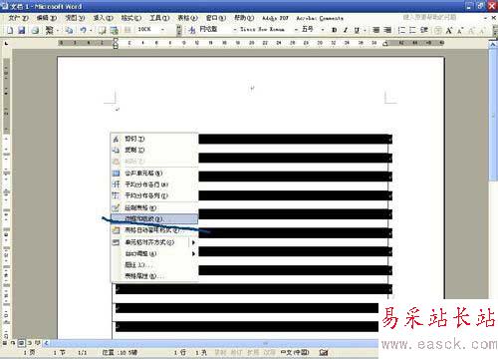Viewport: 498px width, 359px height.
Task: Open the style name dropdown
Action: pos(234,30)
